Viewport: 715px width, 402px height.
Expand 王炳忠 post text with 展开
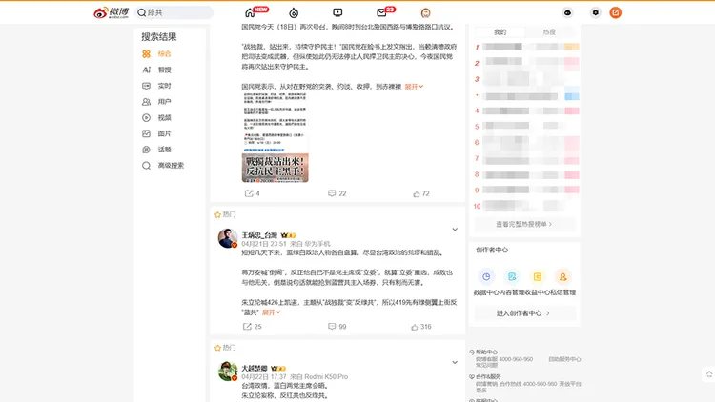coord(272,312)
